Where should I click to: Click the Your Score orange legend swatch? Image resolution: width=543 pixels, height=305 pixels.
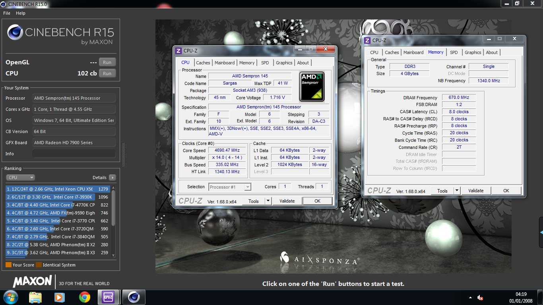click(x=8, y=264)
